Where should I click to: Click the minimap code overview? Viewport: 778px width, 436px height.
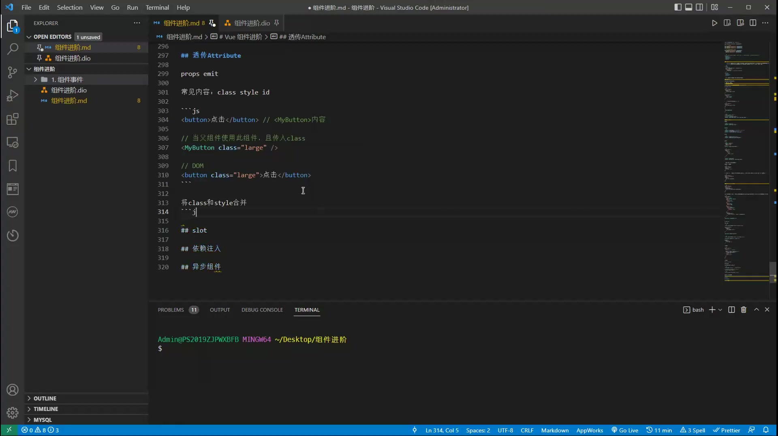click(x=746, y=162)
